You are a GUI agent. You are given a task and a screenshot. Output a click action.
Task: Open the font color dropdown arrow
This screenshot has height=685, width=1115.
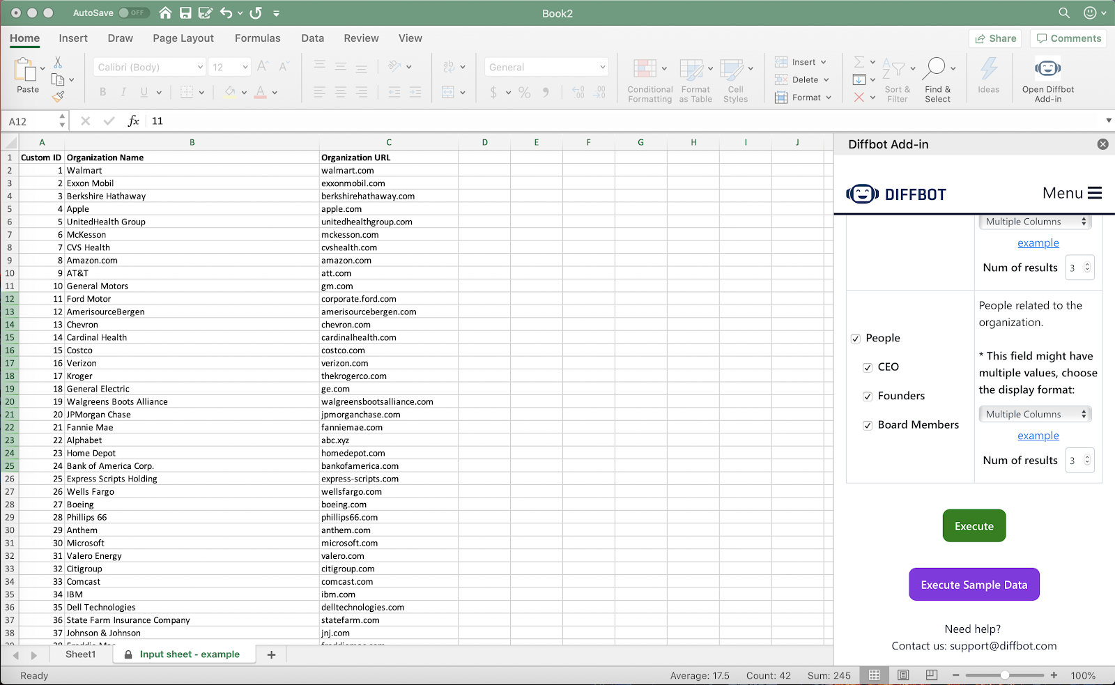(x=275, y=92)
